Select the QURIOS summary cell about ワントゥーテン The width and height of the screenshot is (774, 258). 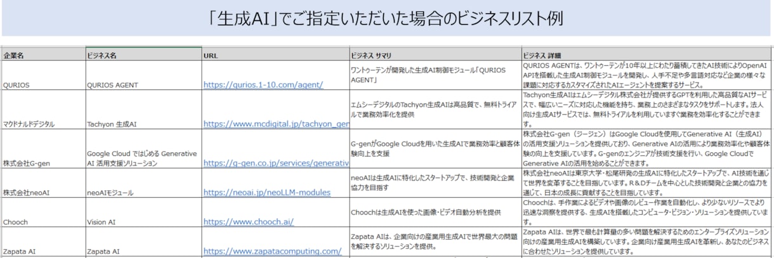point(435,75)
